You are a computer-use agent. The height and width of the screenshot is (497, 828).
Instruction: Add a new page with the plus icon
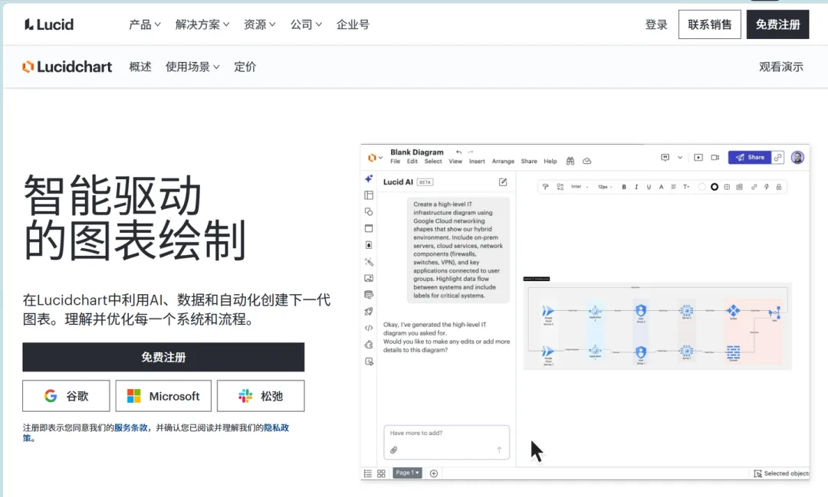point(433,473)
